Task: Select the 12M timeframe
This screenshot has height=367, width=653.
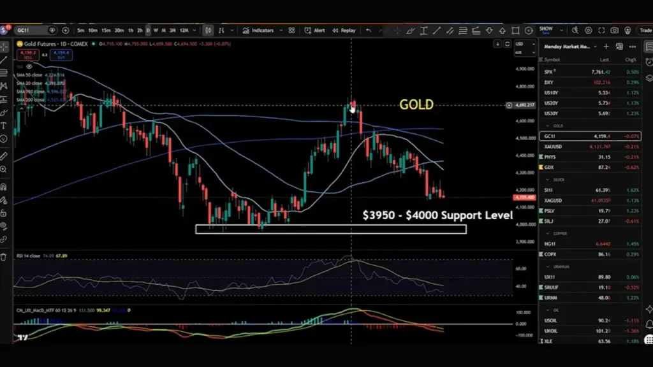Action: [x=184, y=31]
